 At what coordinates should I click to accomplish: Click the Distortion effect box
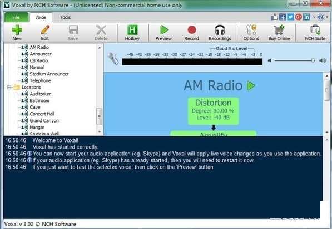(214, 111)
